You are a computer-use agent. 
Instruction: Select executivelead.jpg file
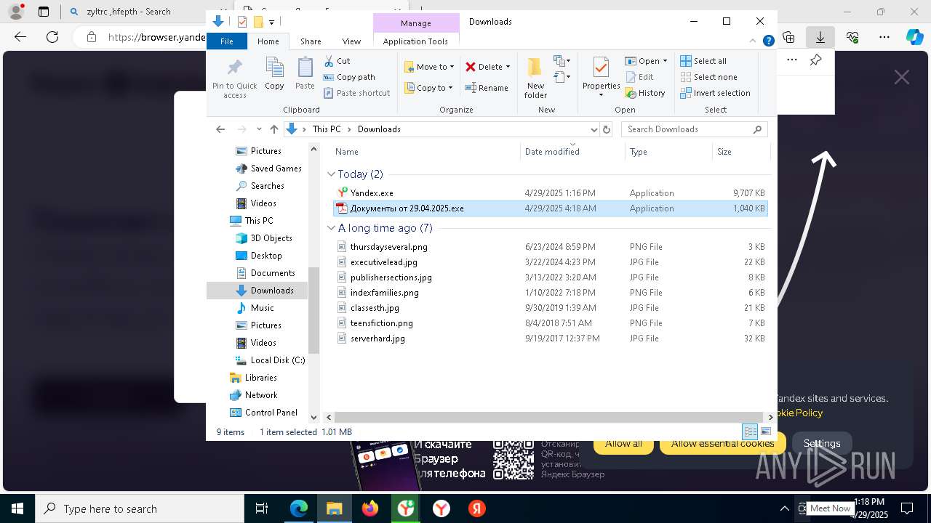pos(551,262)
